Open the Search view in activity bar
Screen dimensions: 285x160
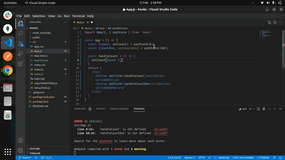click(20, 33)
